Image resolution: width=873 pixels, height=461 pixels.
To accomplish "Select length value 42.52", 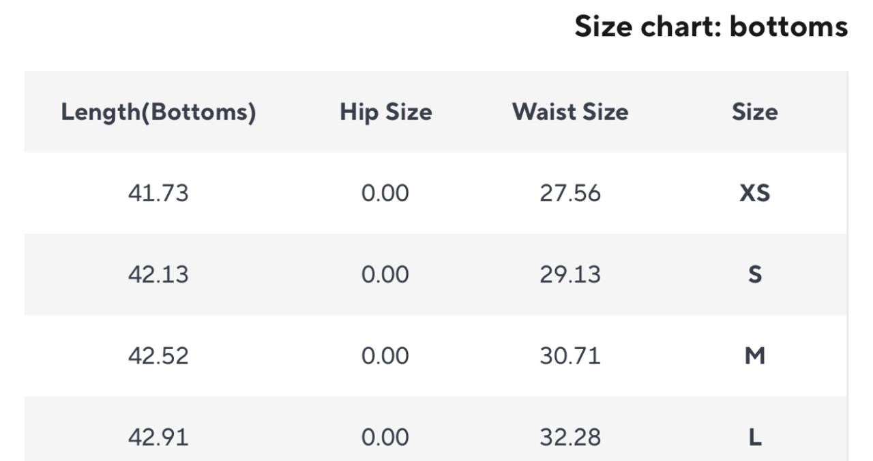I will pos(158,355).
